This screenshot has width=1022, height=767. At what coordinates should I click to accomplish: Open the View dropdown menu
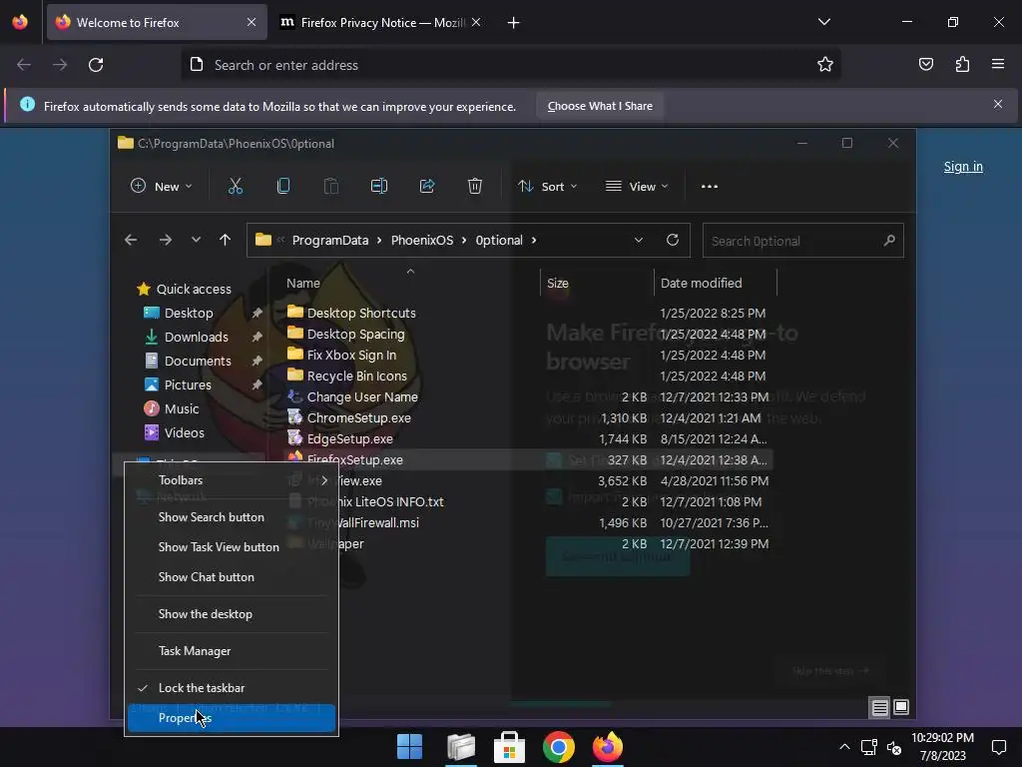637,187
